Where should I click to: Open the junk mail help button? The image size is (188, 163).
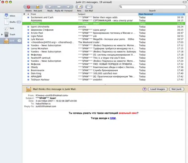tap(144, 89)
